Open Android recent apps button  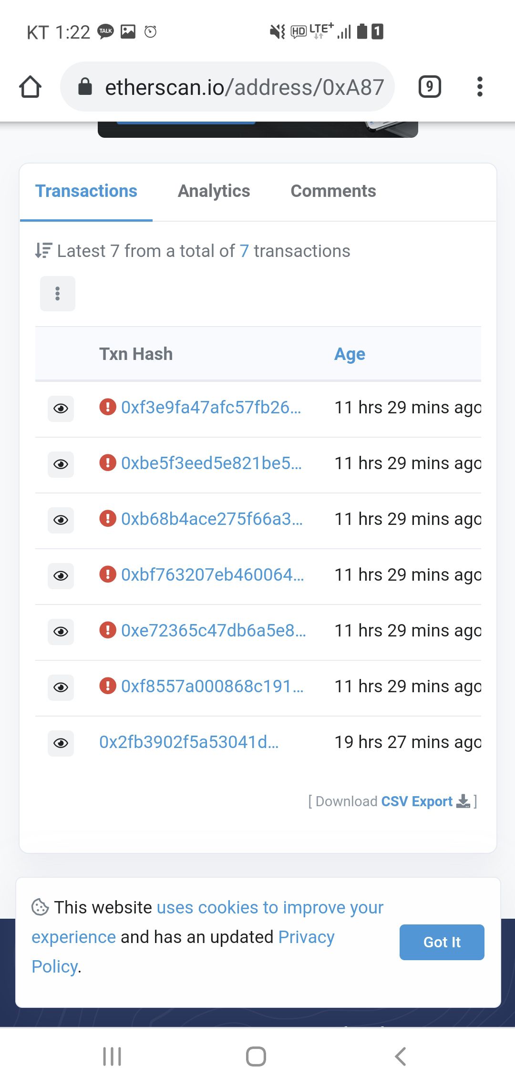(x=112, y=1056)
